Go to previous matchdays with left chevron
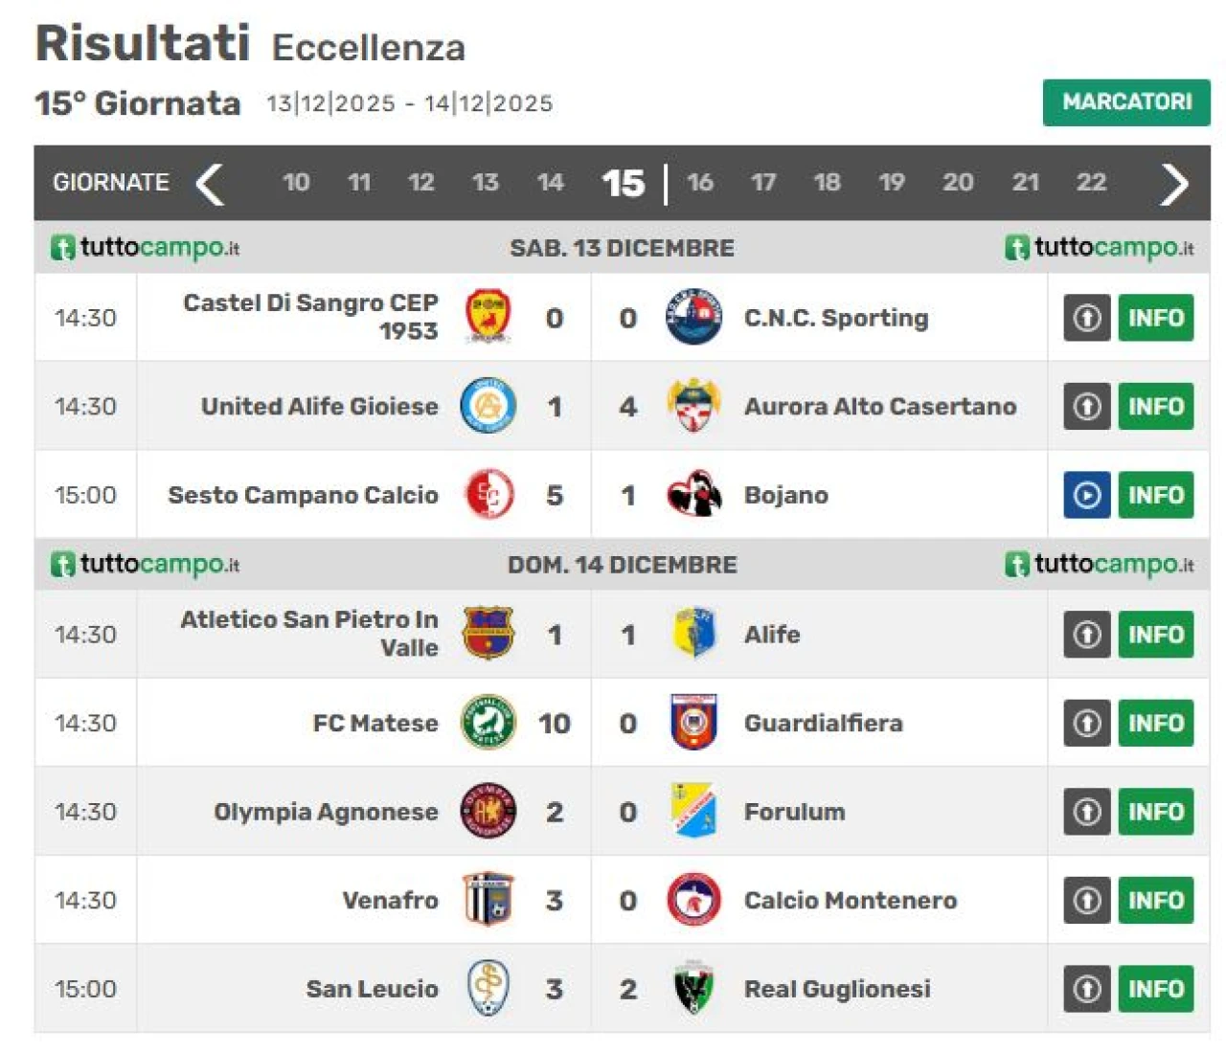Viewport: 1226px width, 1052px height. [x=210, y=183]
